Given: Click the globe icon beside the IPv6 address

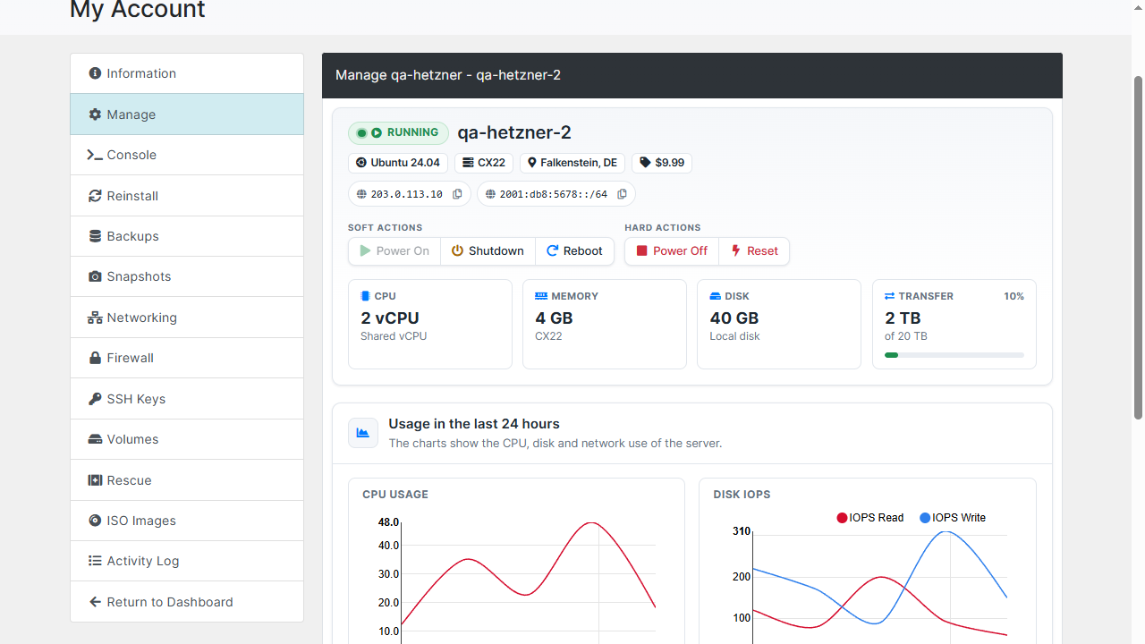Looking at the screenshot, I should (x=490, y=194).
